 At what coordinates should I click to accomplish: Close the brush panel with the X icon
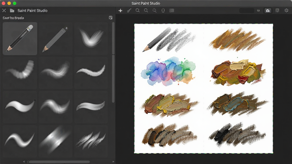(x=4, y=11)
